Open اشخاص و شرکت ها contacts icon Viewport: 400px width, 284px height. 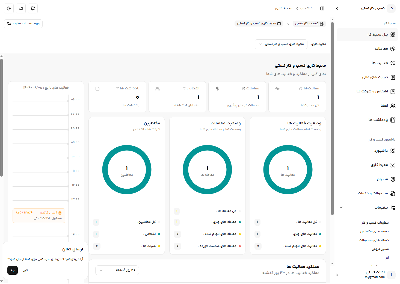click(393, 91)
